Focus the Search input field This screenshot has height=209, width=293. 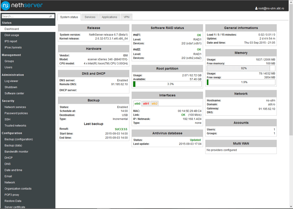tap(28, 17)
